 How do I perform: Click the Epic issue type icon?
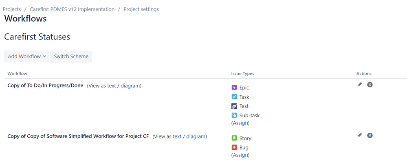234,88
